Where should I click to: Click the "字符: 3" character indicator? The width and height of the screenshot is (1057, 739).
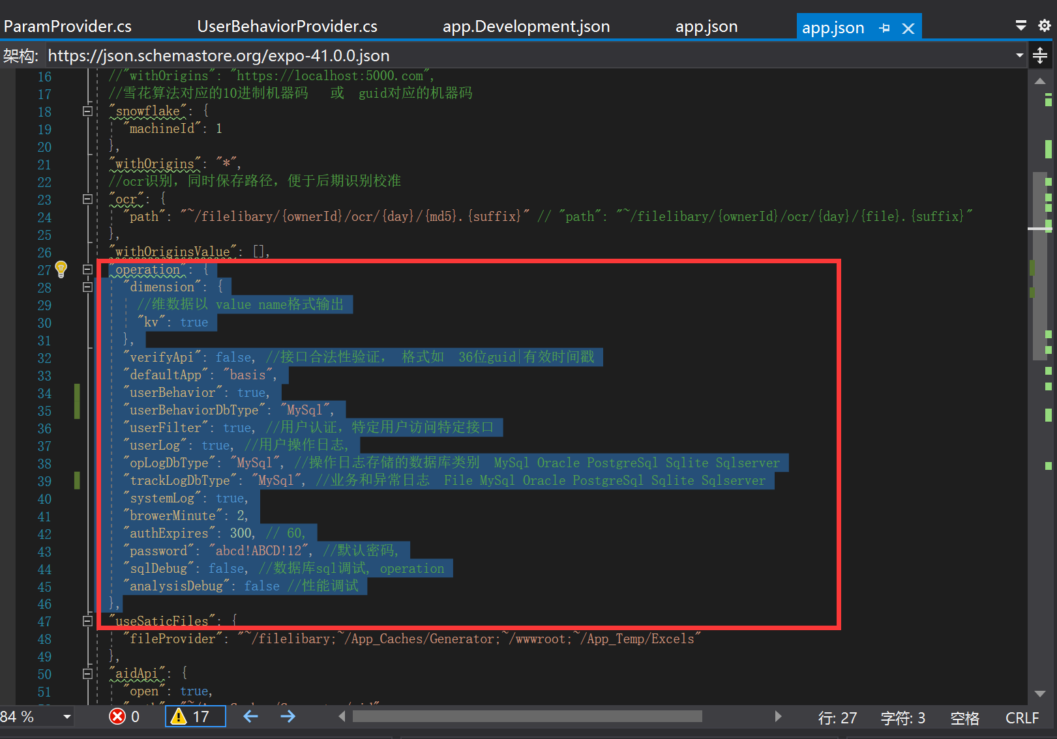click(902, 718)
